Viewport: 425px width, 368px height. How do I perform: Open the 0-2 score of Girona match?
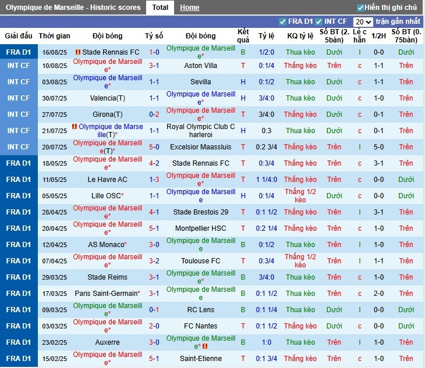pos(154,115)
